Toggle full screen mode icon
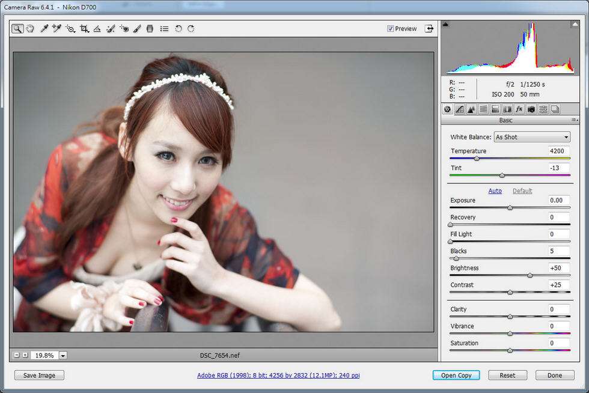 (x=429, y=29)
